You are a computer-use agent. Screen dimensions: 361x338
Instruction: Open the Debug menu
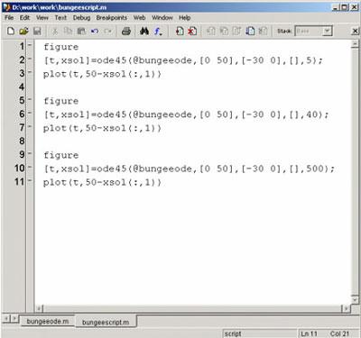[81, 18]
